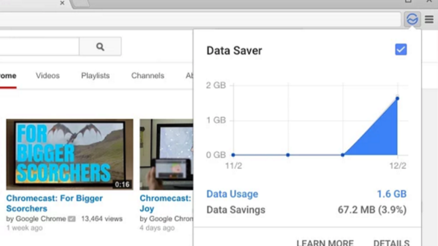Open Data Saver Details
438x246 pixels.
pos(391,243)
